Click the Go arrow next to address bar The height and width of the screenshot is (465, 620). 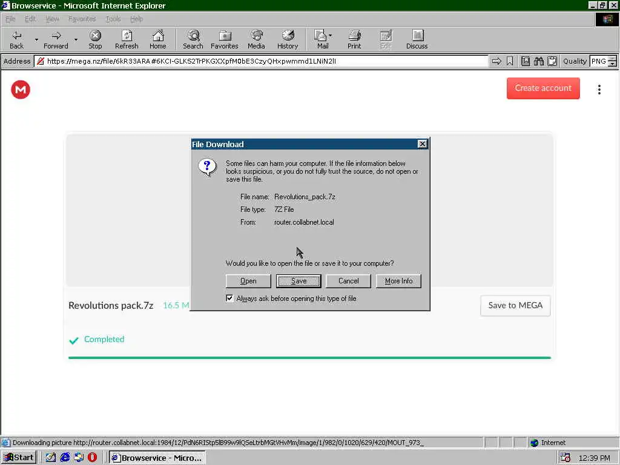pos(496,61)
